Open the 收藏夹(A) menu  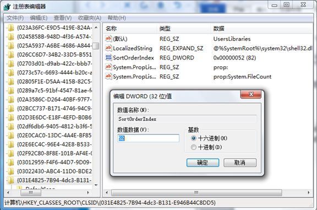pyautogui.click(x=90, y=18)
